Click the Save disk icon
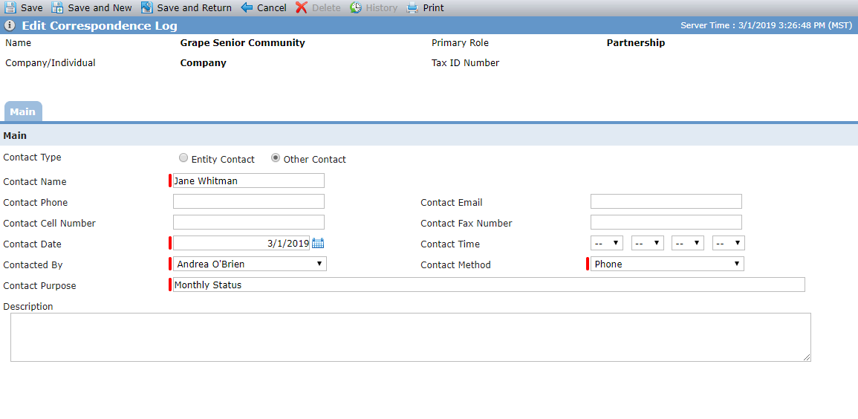The height and width of the screenshot is (419, 858). (x=10, y=7)
